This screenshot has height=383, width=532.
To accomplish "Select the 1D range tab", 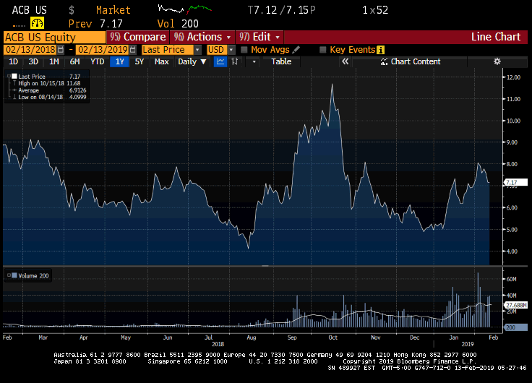I will point(13,61).
